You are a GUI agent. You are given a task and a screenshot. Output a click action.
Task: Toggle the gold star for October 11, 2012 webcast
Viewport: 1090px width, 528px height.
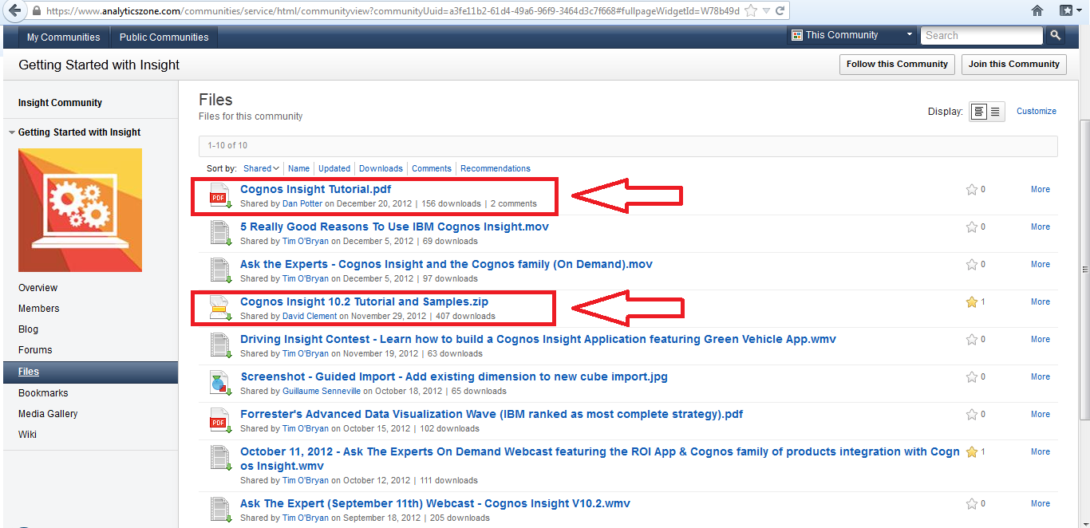pos(971,452)
